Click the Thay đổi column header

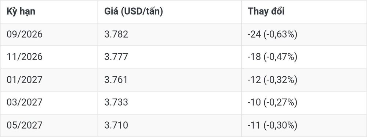click(x=266, y=11)
